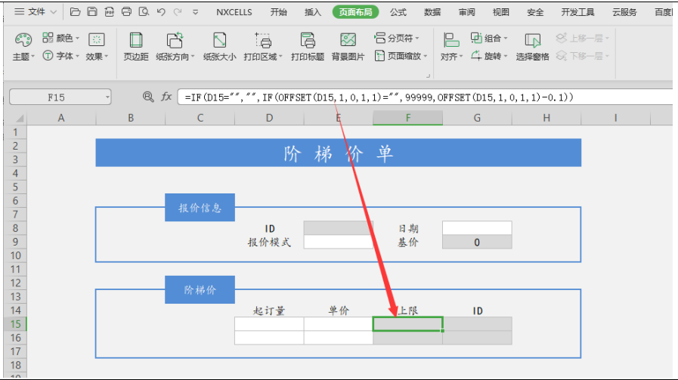
Task: Select column header D
Action: (269, 118)
